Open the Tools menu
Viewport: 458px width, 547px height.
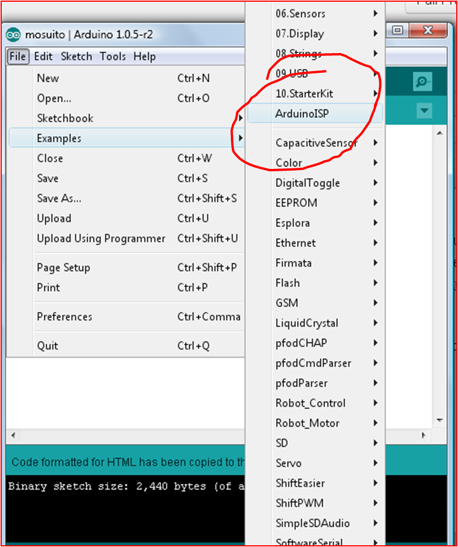point(113,57)
